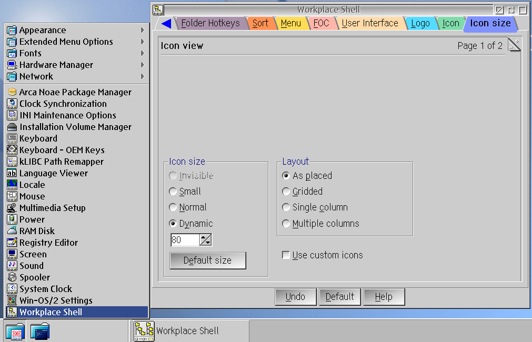Click the Undo button

click(296, 297)
